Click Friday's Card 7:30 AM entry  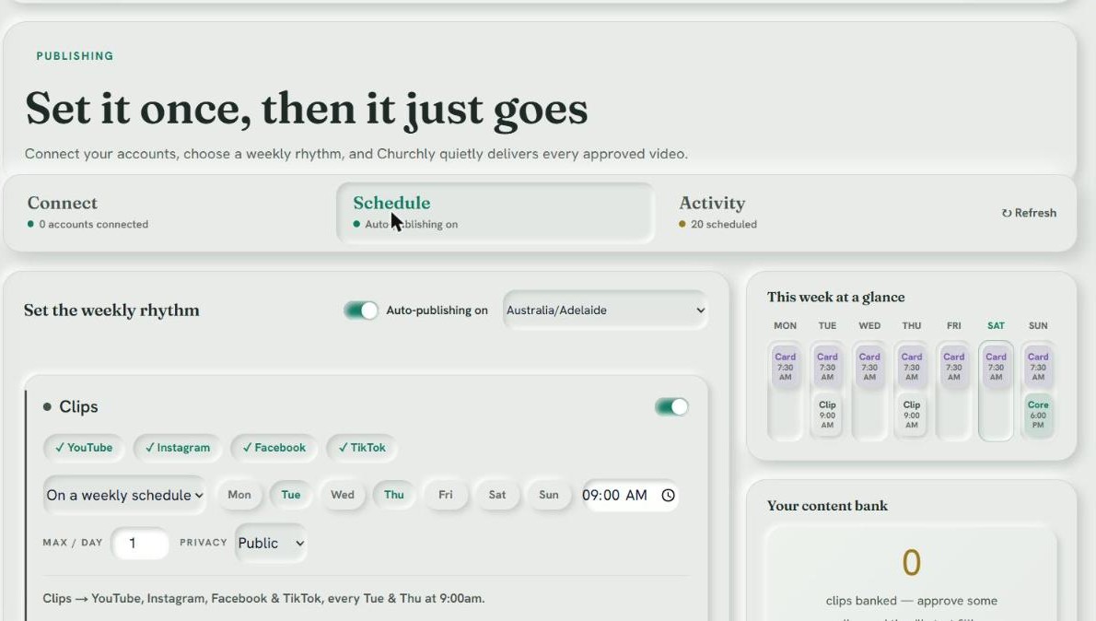point(953,367)
